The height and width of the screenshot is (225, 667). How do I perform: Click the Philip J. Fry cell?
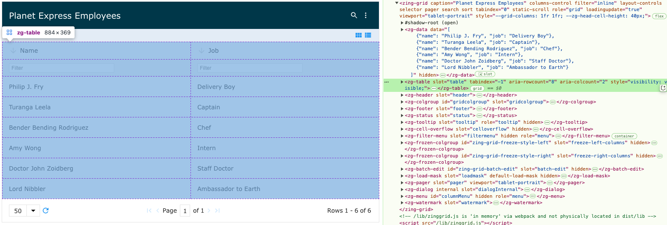[96, 87]
